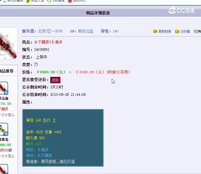
Task: Open the 手机收藏夹 bookmark
Action: tap(15, 1)
